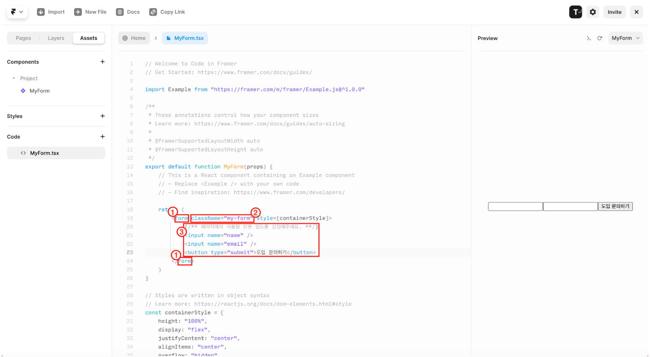Image resolution: width=650 pixels, height=357 pixels.
Task: Click the black T user avatar
Action: [575, 12]
